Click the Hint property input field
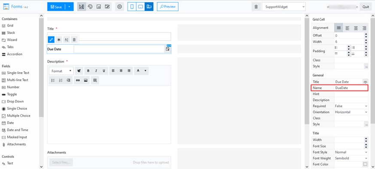This screenshot has height=169, width=375. point(351,94)
